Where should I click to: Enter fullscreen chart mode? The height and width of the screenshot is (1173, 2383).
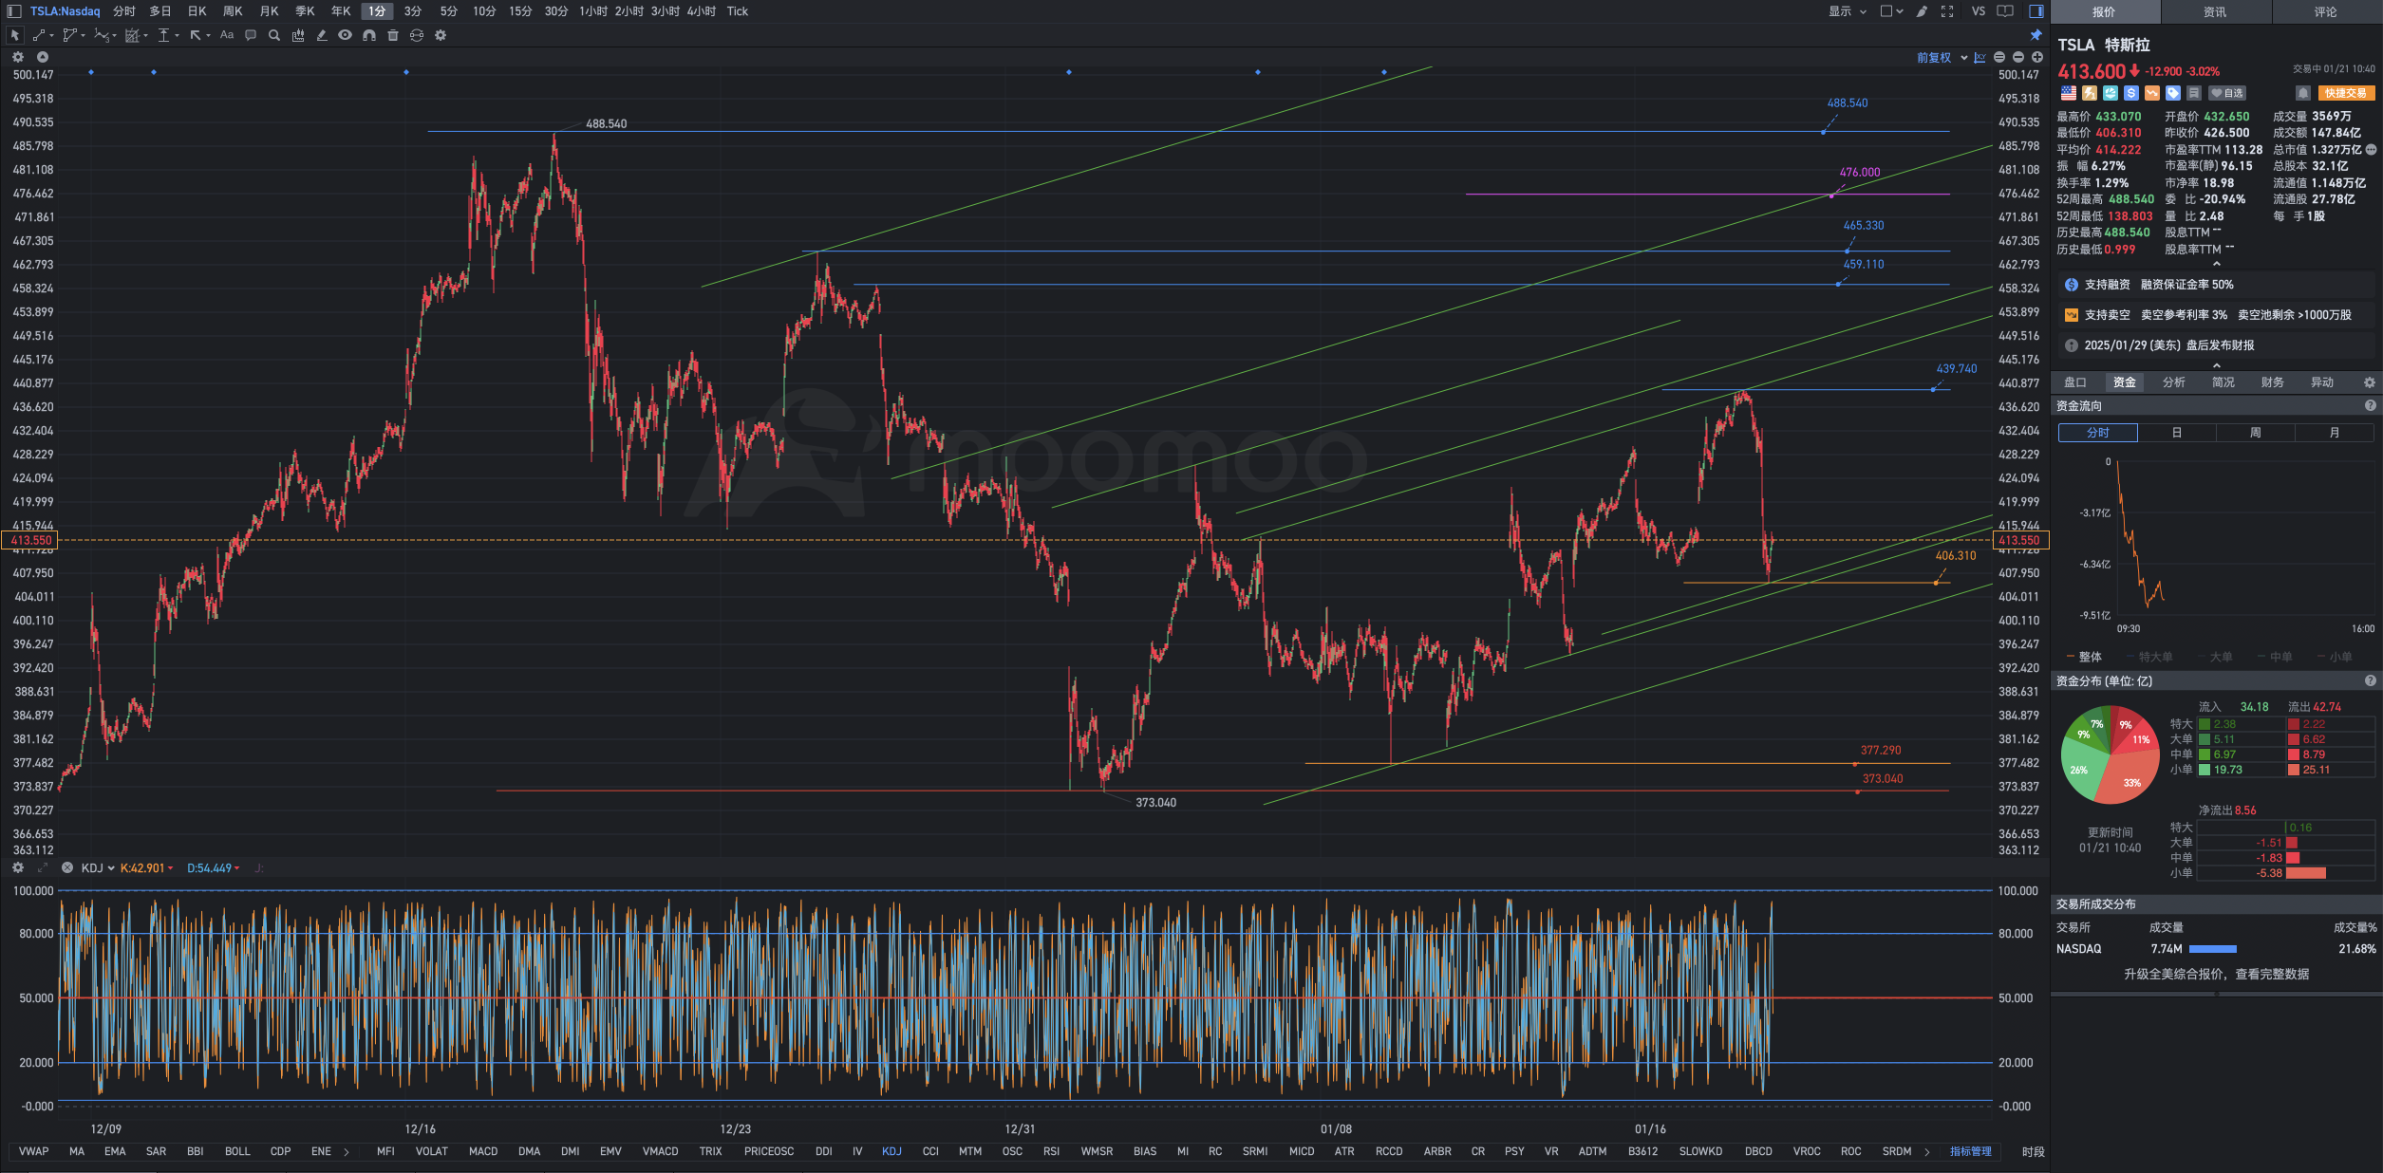[x=1947, y=11]
